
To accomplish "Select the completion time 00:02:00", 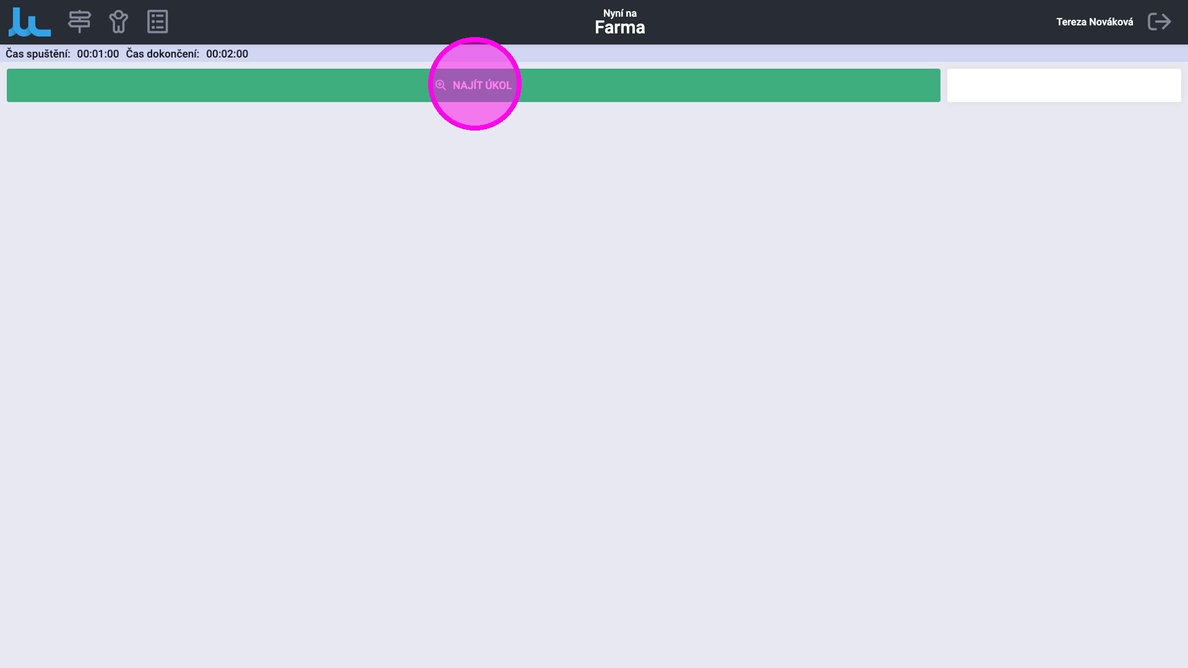I will (227, 54).
